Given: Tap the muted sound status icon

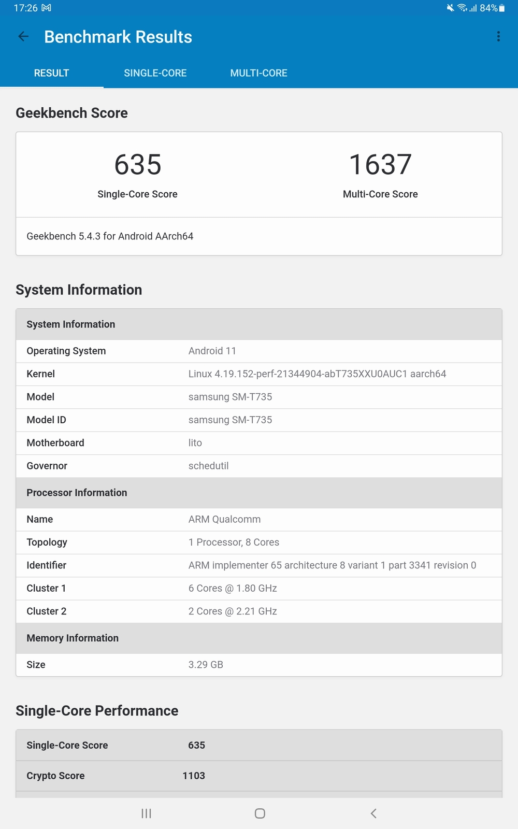Looking at the screenshot, I should click(x=450, y=8).
